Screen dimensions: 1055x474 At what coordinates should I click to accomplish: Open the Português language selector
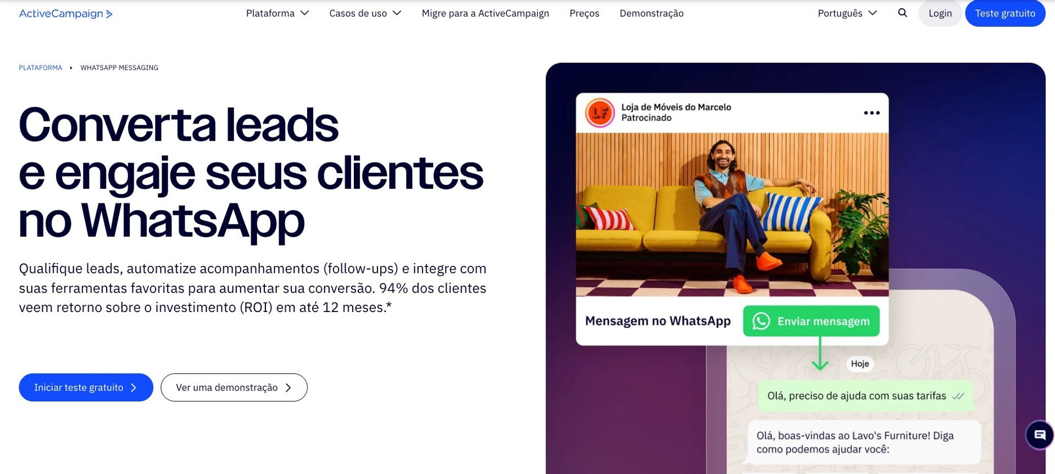point(847,13)
